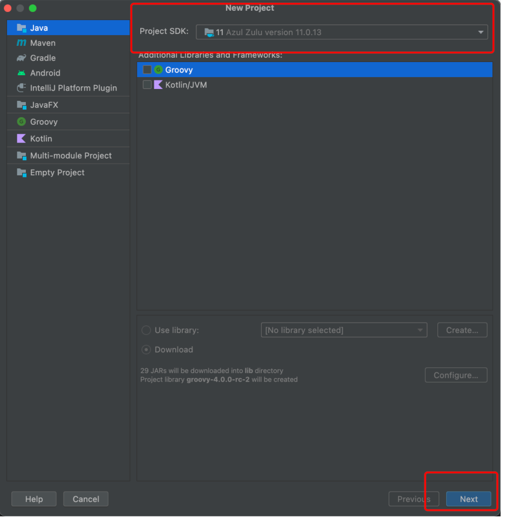Click the JavaFX folder icon
The width and height of the screenshot is (506, 518).
(22, 105)
